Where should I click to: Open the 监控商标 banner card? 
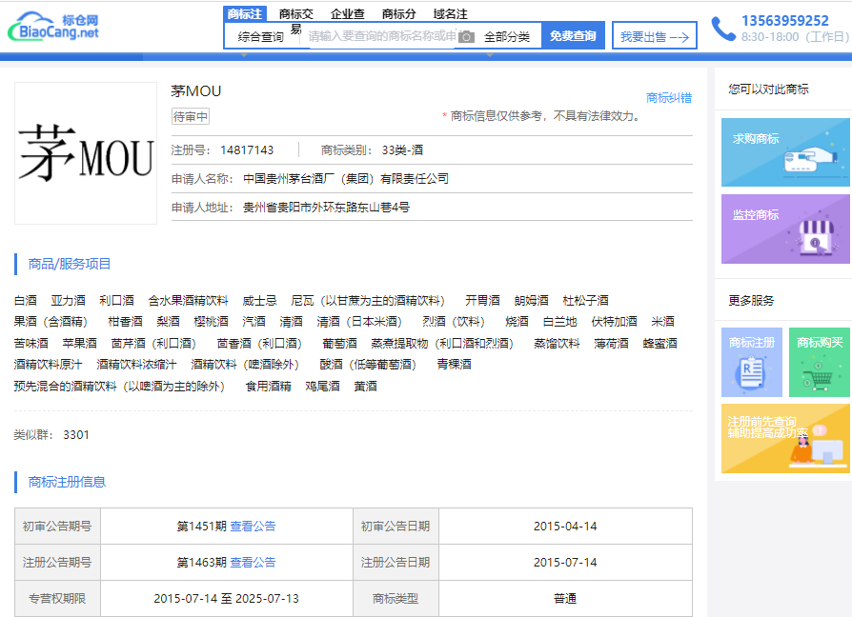(x=785, y=229)
